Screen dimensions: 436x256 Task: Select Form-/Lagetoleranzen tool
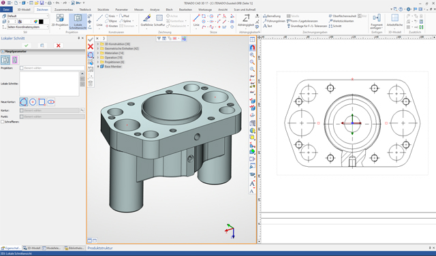302,21
